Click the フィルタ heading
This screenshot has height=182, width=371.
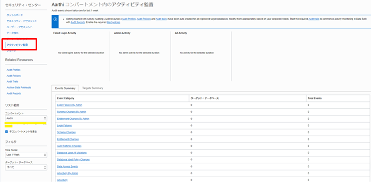pyautogui.click(x=11, y=142)
